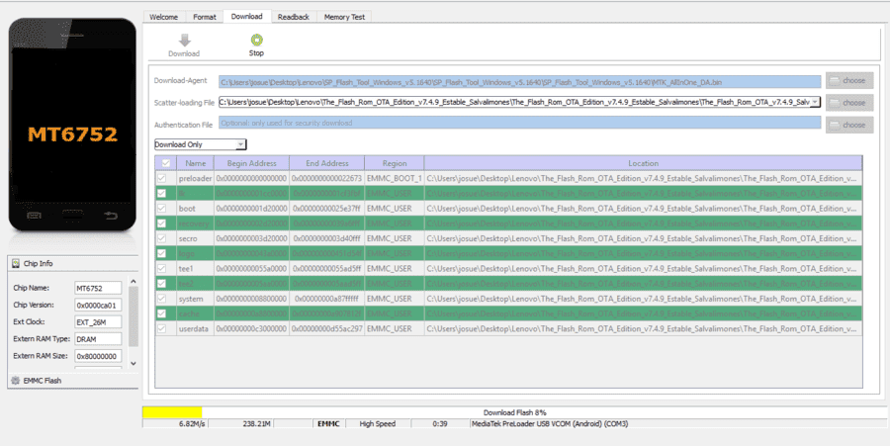Click the 238.21M transferred status entry
The image size is (890, 446).
coord(241,424)
